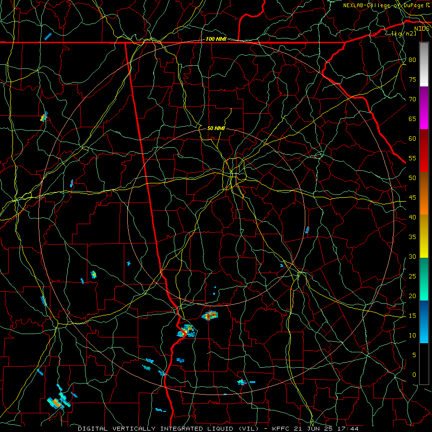Click the NIDS label above the color scale

pos(422,29)
